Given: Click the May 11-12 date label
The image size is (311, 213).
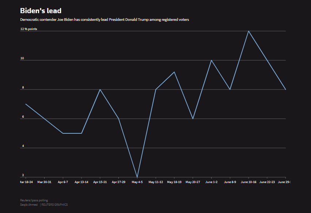Looking at the screenshot, I should tap(156, 182).
